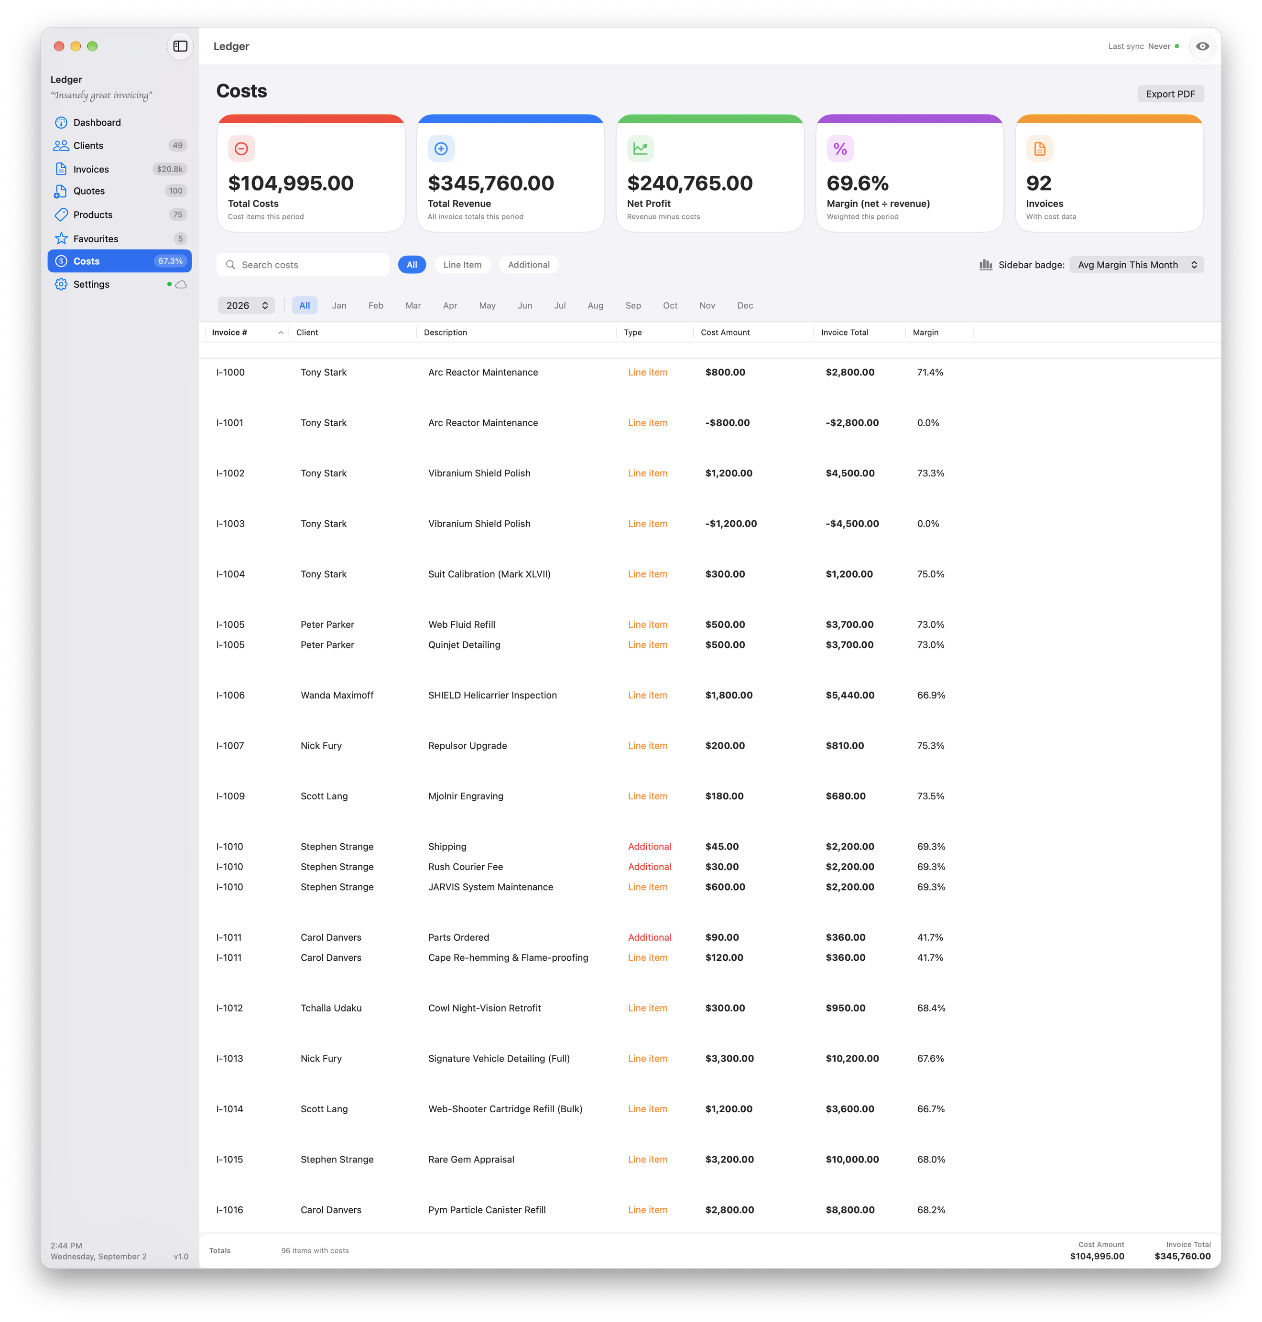Go to Invoices in sidebar
Image resolution: width=1262 pixels, height=1322 pixels.
point(120,169)
